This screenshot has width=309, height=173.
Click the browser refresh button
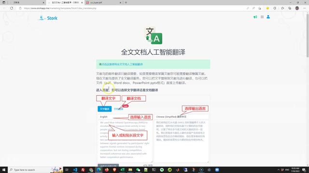12,8
